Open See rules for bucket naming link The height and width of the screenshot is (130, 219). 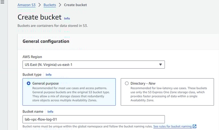pos(172,126)
